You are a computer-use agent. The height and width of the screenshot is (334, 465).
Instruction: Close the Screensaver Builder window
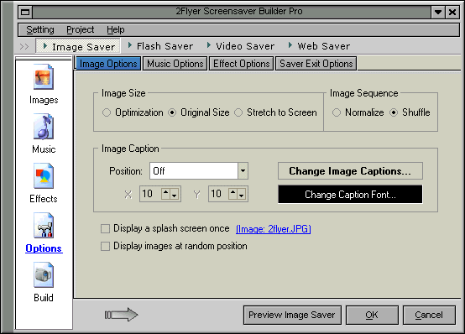[452, 12]
